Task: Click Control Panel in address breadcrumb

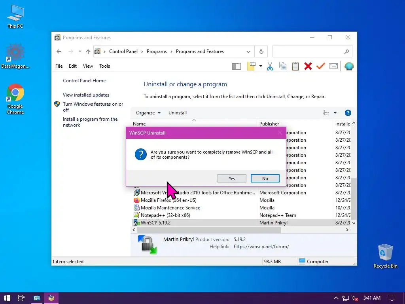Action: [123, 51]
